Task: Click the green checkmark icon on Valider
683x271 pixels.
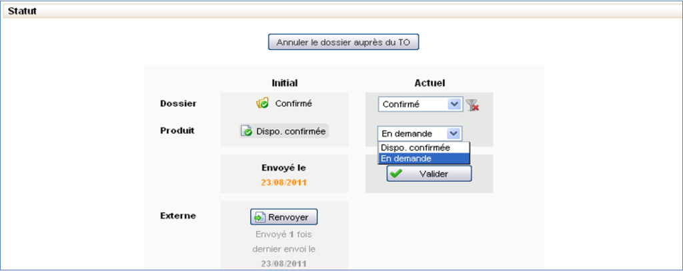Action: click(396, 173)
